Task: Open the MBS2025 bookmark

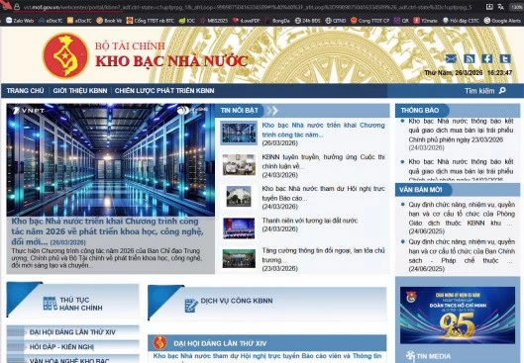Action: (x=214, y=21)
